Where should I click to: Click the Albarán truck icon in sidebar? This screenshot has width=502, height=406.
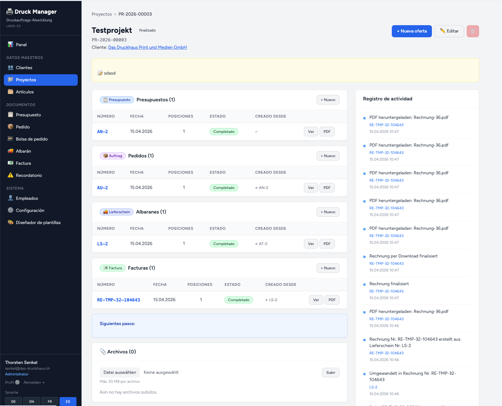click(11, 151)
